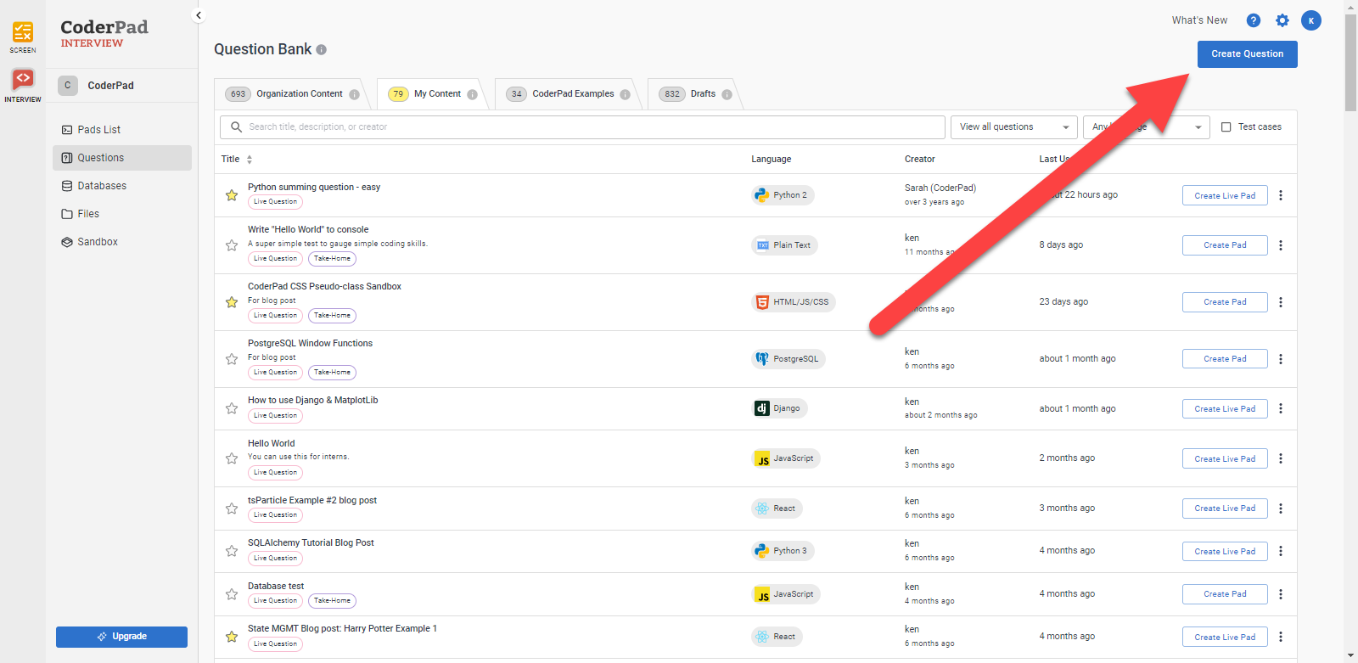Open settings gear icon

click(1282, 20)
